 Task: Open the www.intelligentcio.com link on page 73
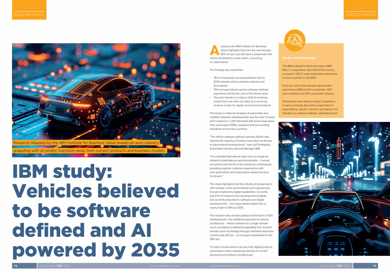pyautogui.click(x=225, y=266)
